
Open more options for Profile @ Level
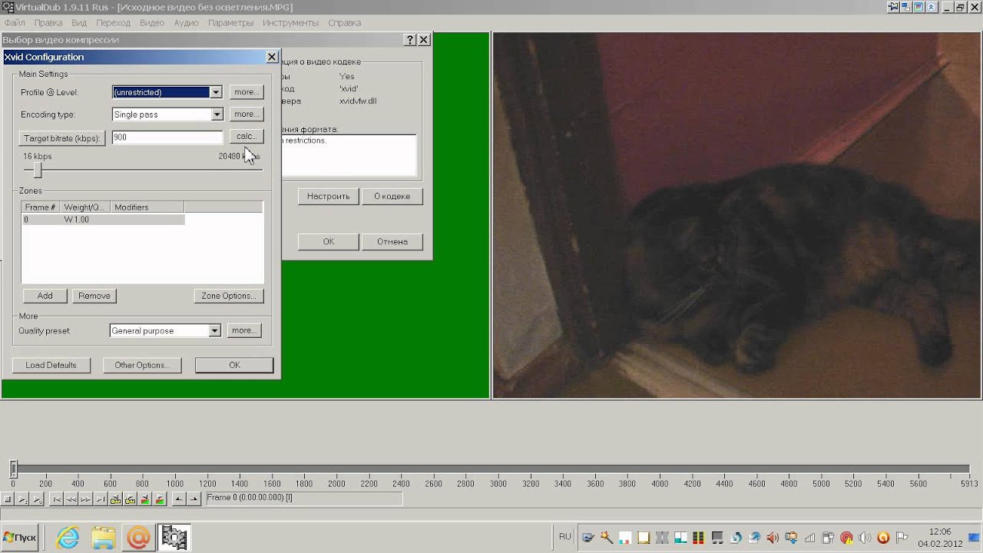click(x=246, y=92)
